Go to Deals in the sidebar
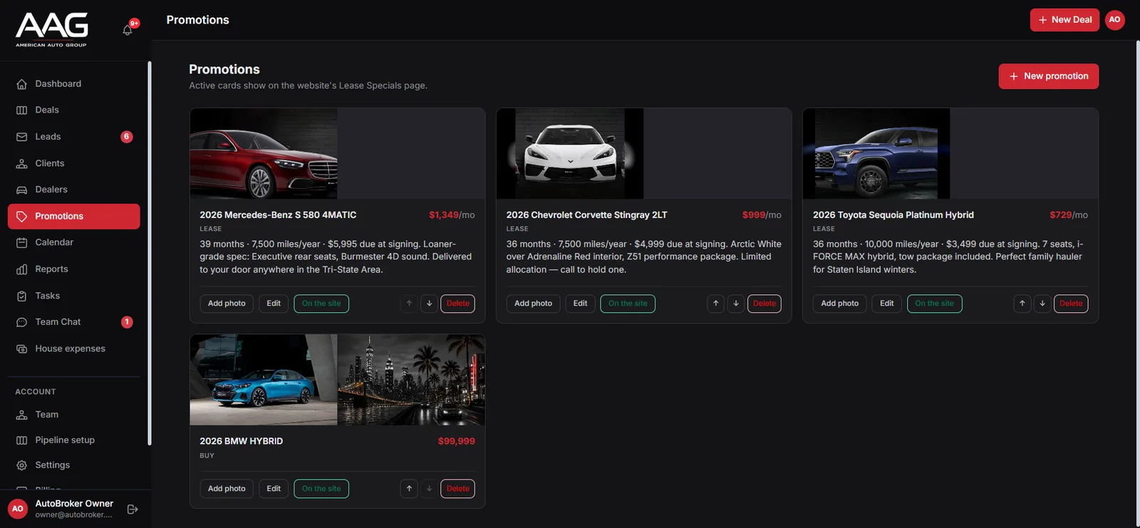 pyautogui.click(x=74, y=110)
